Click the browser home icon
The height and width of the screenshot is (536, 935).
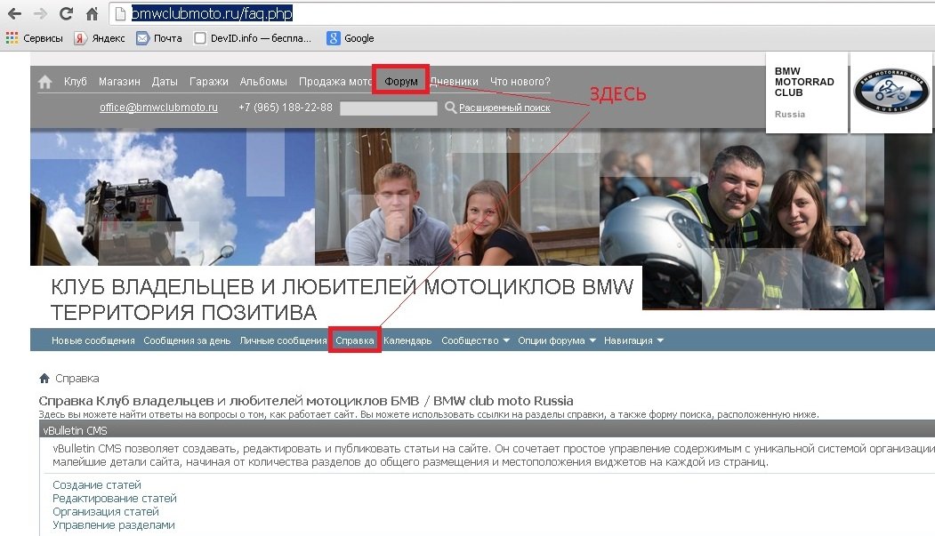(x=92, y=14)
